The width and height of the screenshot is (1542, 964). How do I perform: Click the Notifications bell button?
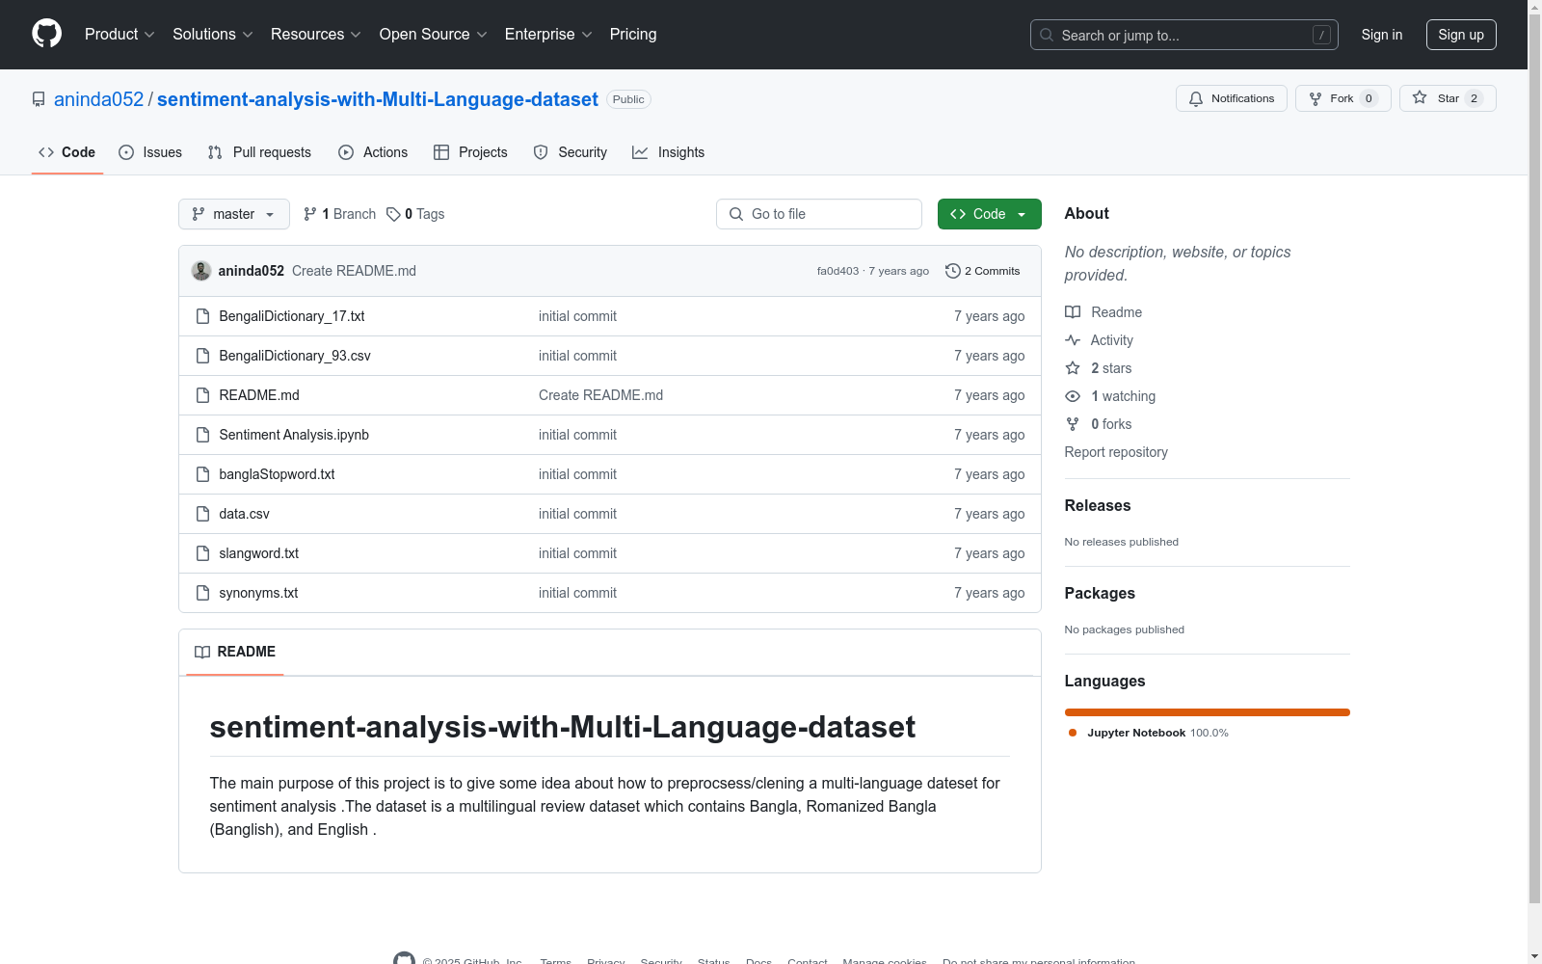[1232, 98]
